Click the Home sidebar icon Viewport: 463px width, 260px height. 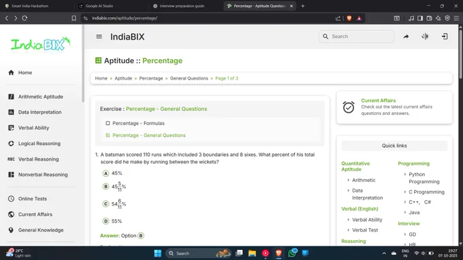tap(11, 73)
